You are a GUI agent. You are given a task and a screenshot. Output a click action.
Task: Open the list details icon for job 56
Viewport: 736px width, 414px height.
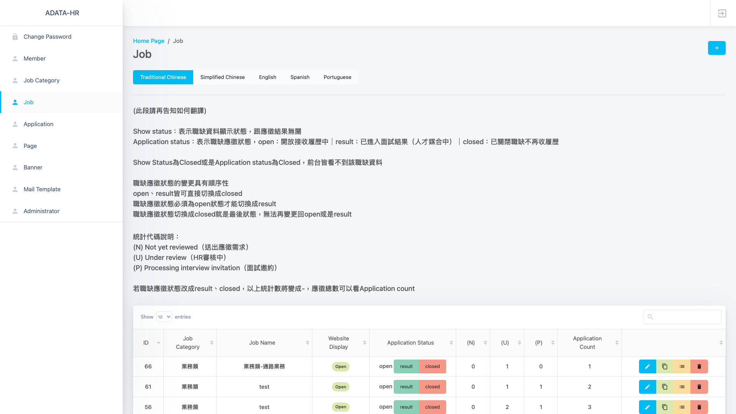[x=682, y=407]
